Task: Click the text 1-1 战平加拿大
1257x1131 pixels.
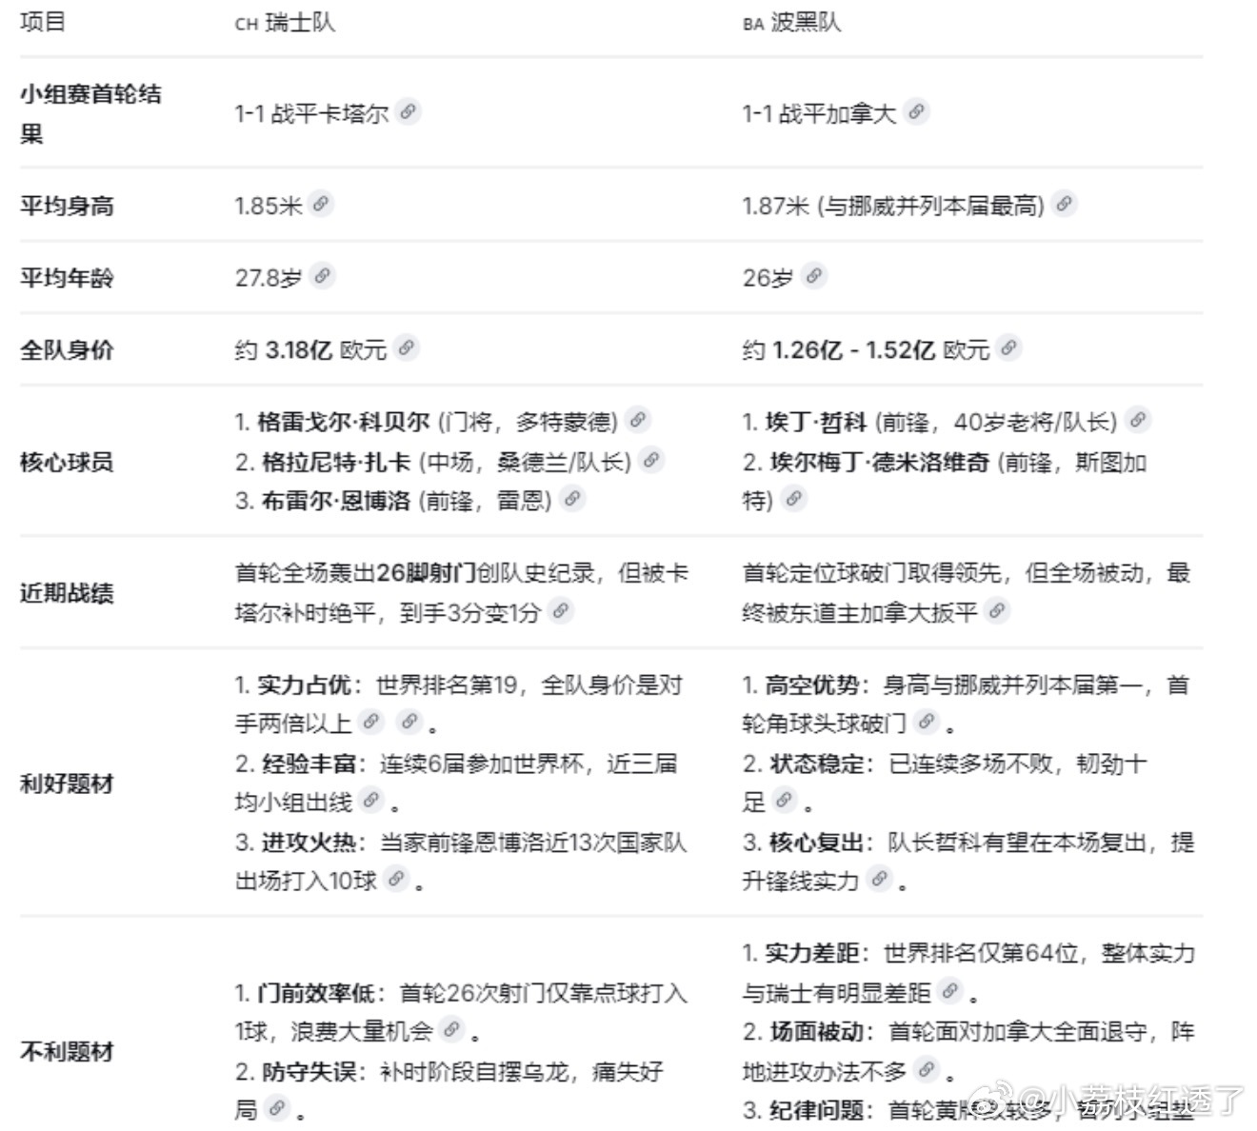Action: pos(820,113)
